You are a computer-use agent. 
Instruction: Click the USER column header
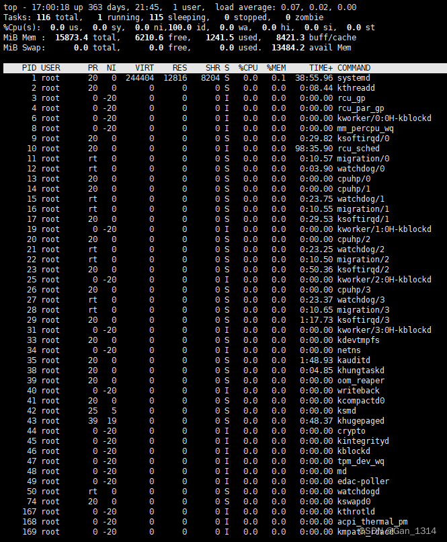tap(50, 68)
